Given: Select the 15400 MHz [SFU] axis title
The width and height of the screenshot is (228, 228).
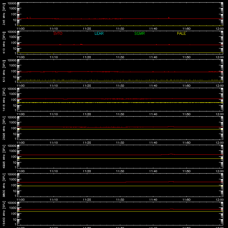Looking at the screenshot, I should [4, 213].
